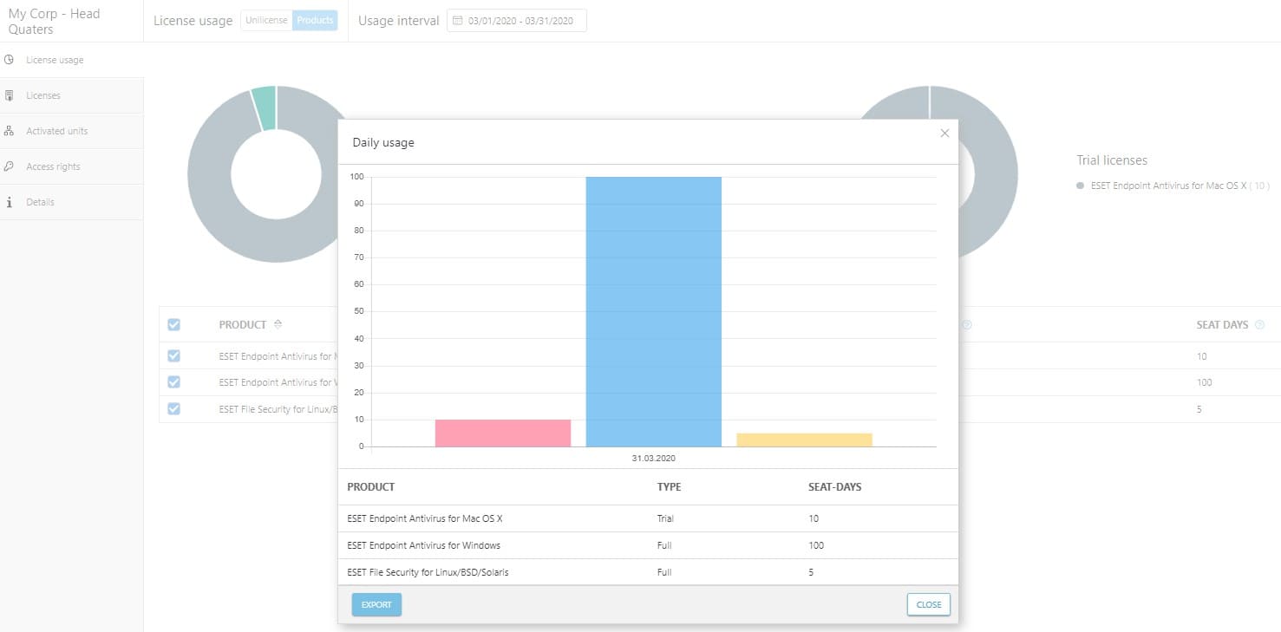
Task: Click the teal segment of left donut chart
Action: click(265, 108)
